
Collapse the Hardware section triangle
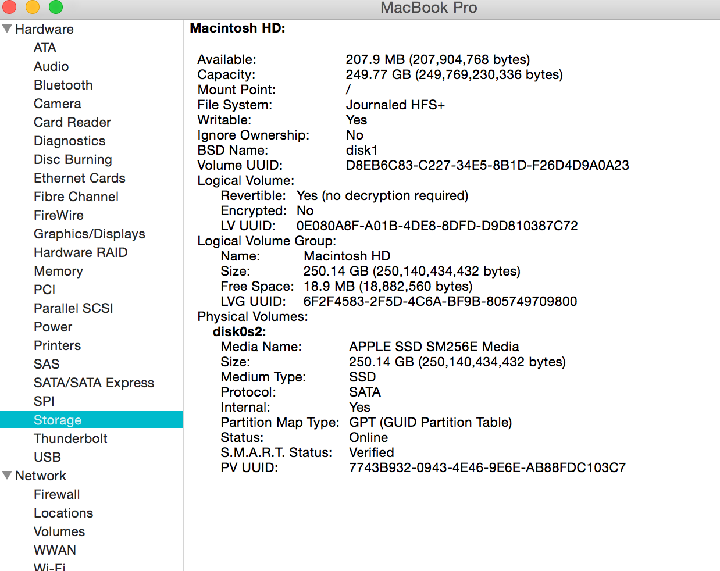click(x=7, y=29)
